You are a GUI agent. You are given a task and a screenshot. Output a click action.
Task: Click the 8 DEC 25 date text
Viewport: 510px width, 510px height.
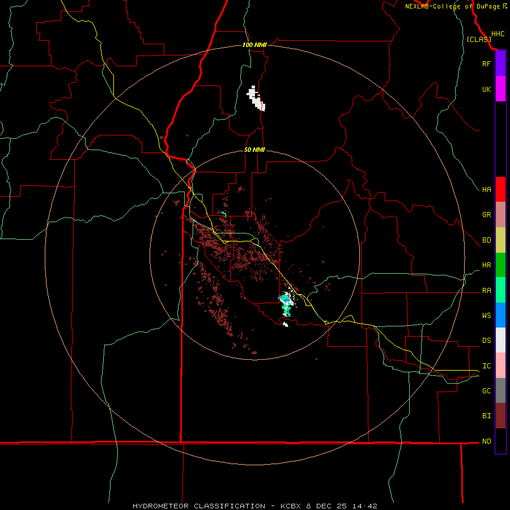327,506
